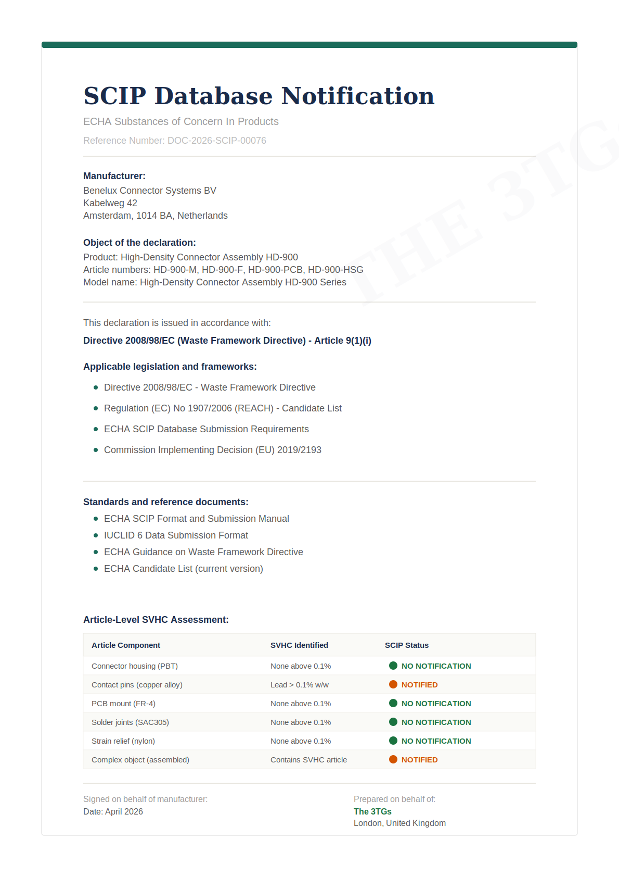Click 'Signed on behalf of manufacturer:' label

tap(145, 799)
